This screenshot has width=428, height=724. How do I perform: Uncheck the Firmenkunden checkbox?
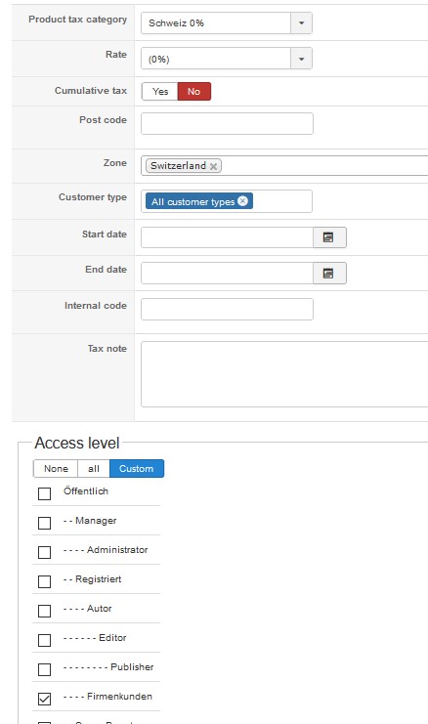tap(44, 699)
